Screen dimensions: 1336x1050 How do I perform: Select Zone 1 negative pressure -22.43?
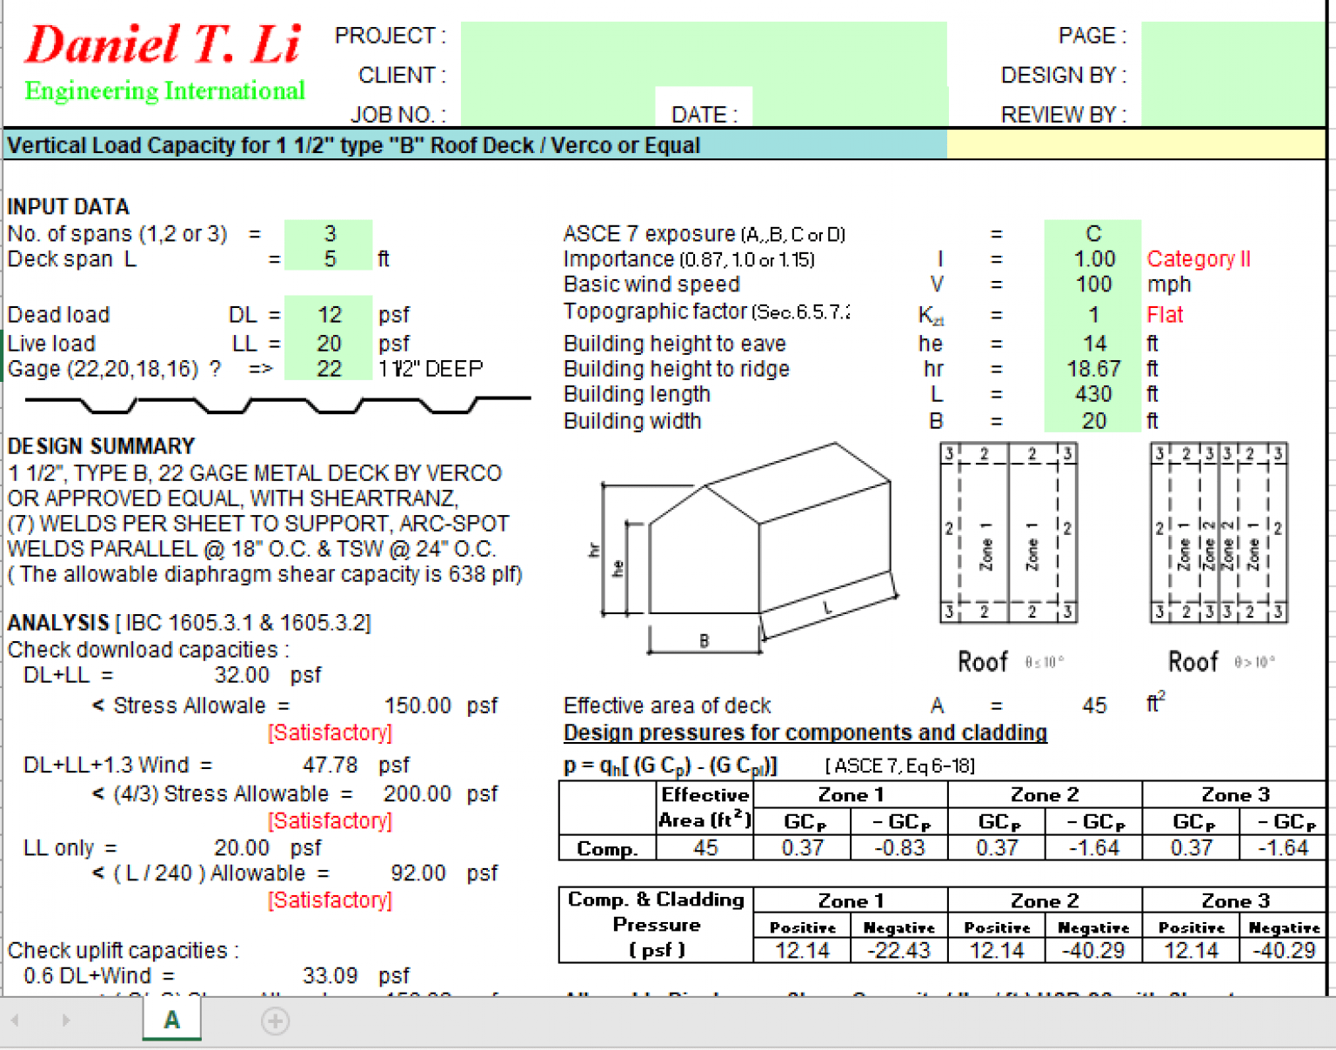tap(899, 950)
